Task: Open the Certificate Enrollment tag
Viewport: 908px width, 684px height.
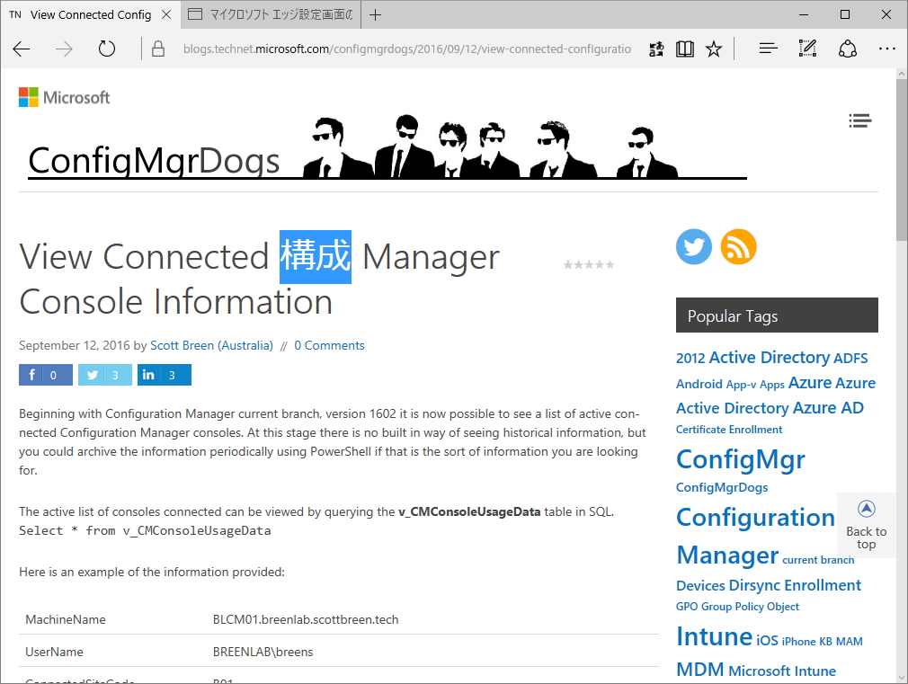Action: [x=729, y=429]
